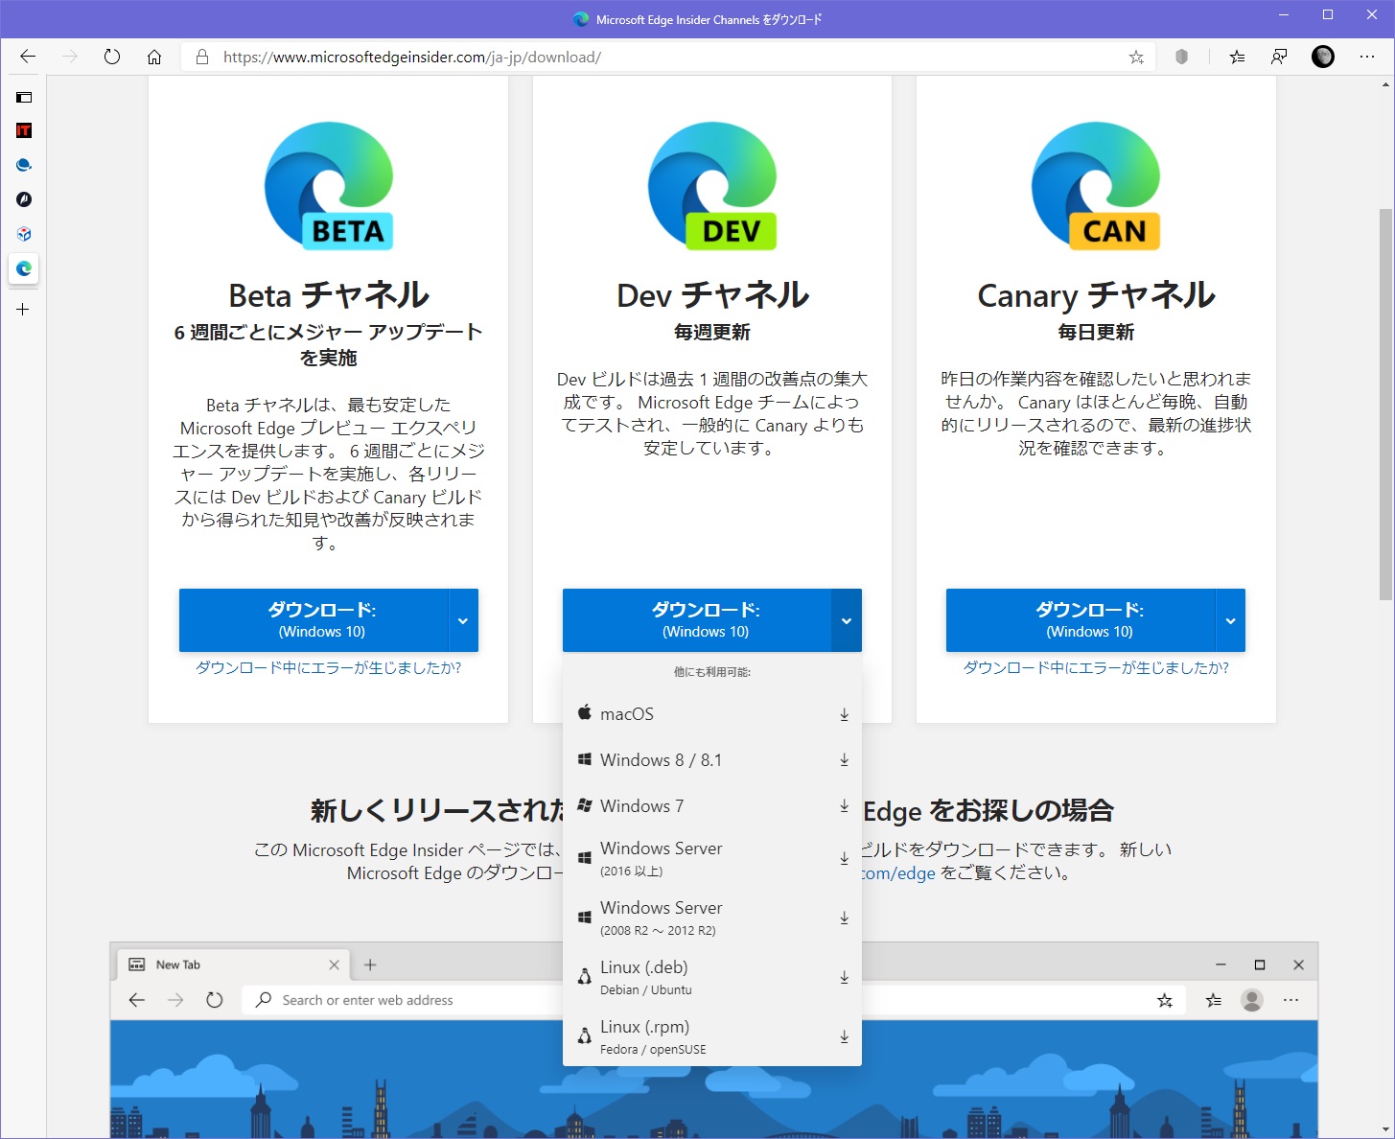Open Canary download error help link

point(1096,668)
